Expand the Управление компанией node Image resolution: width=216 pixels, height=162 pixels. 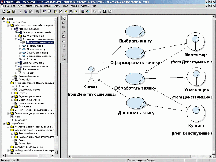pos(16,66)
